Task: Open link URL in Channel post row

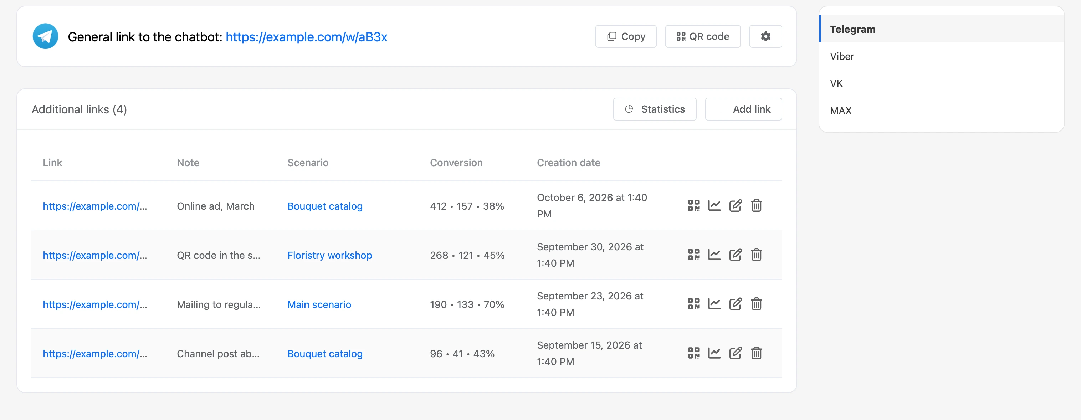Action: (95, 354)
